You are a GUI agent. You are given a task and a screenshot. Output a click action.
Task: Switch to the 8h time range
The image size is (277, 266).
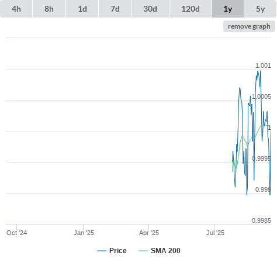tap(49, 9)
